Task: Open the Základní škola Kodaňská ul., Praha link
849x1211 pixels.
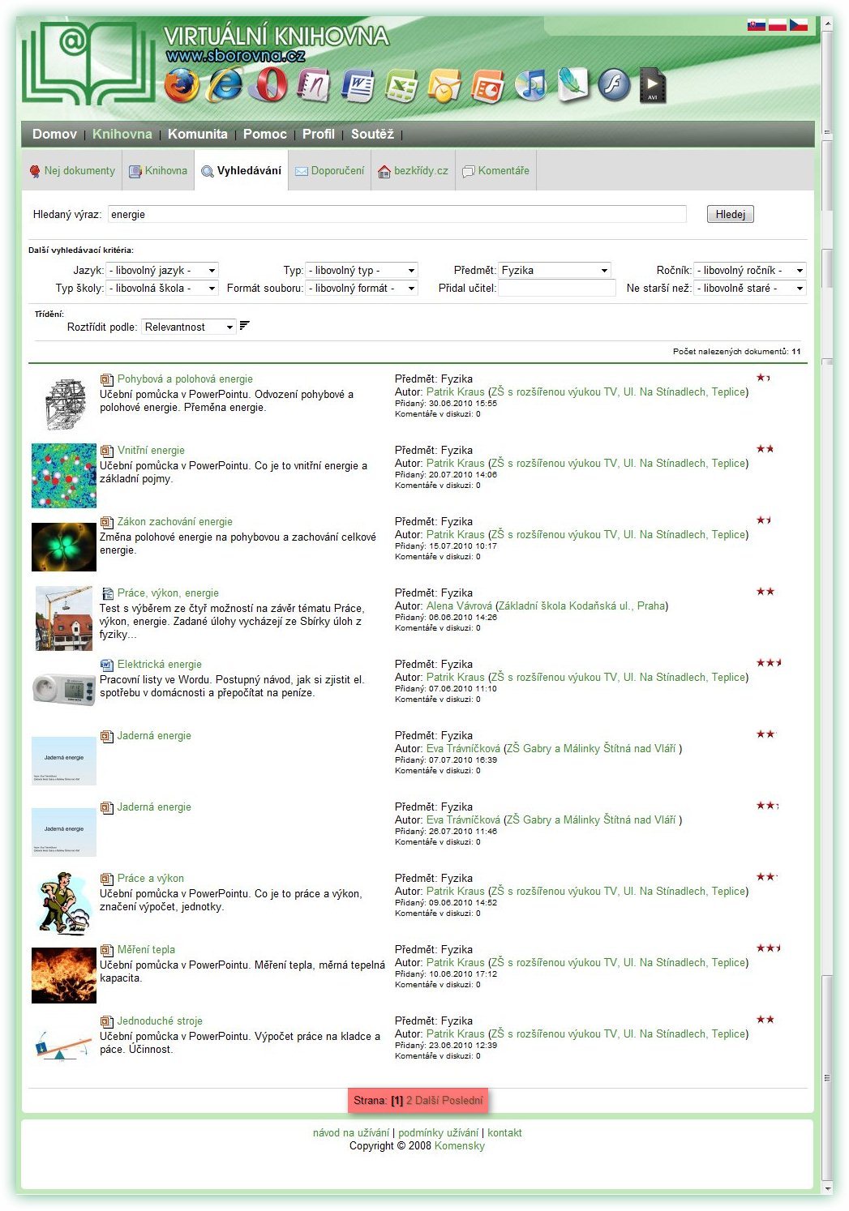Action: (581, 606)
